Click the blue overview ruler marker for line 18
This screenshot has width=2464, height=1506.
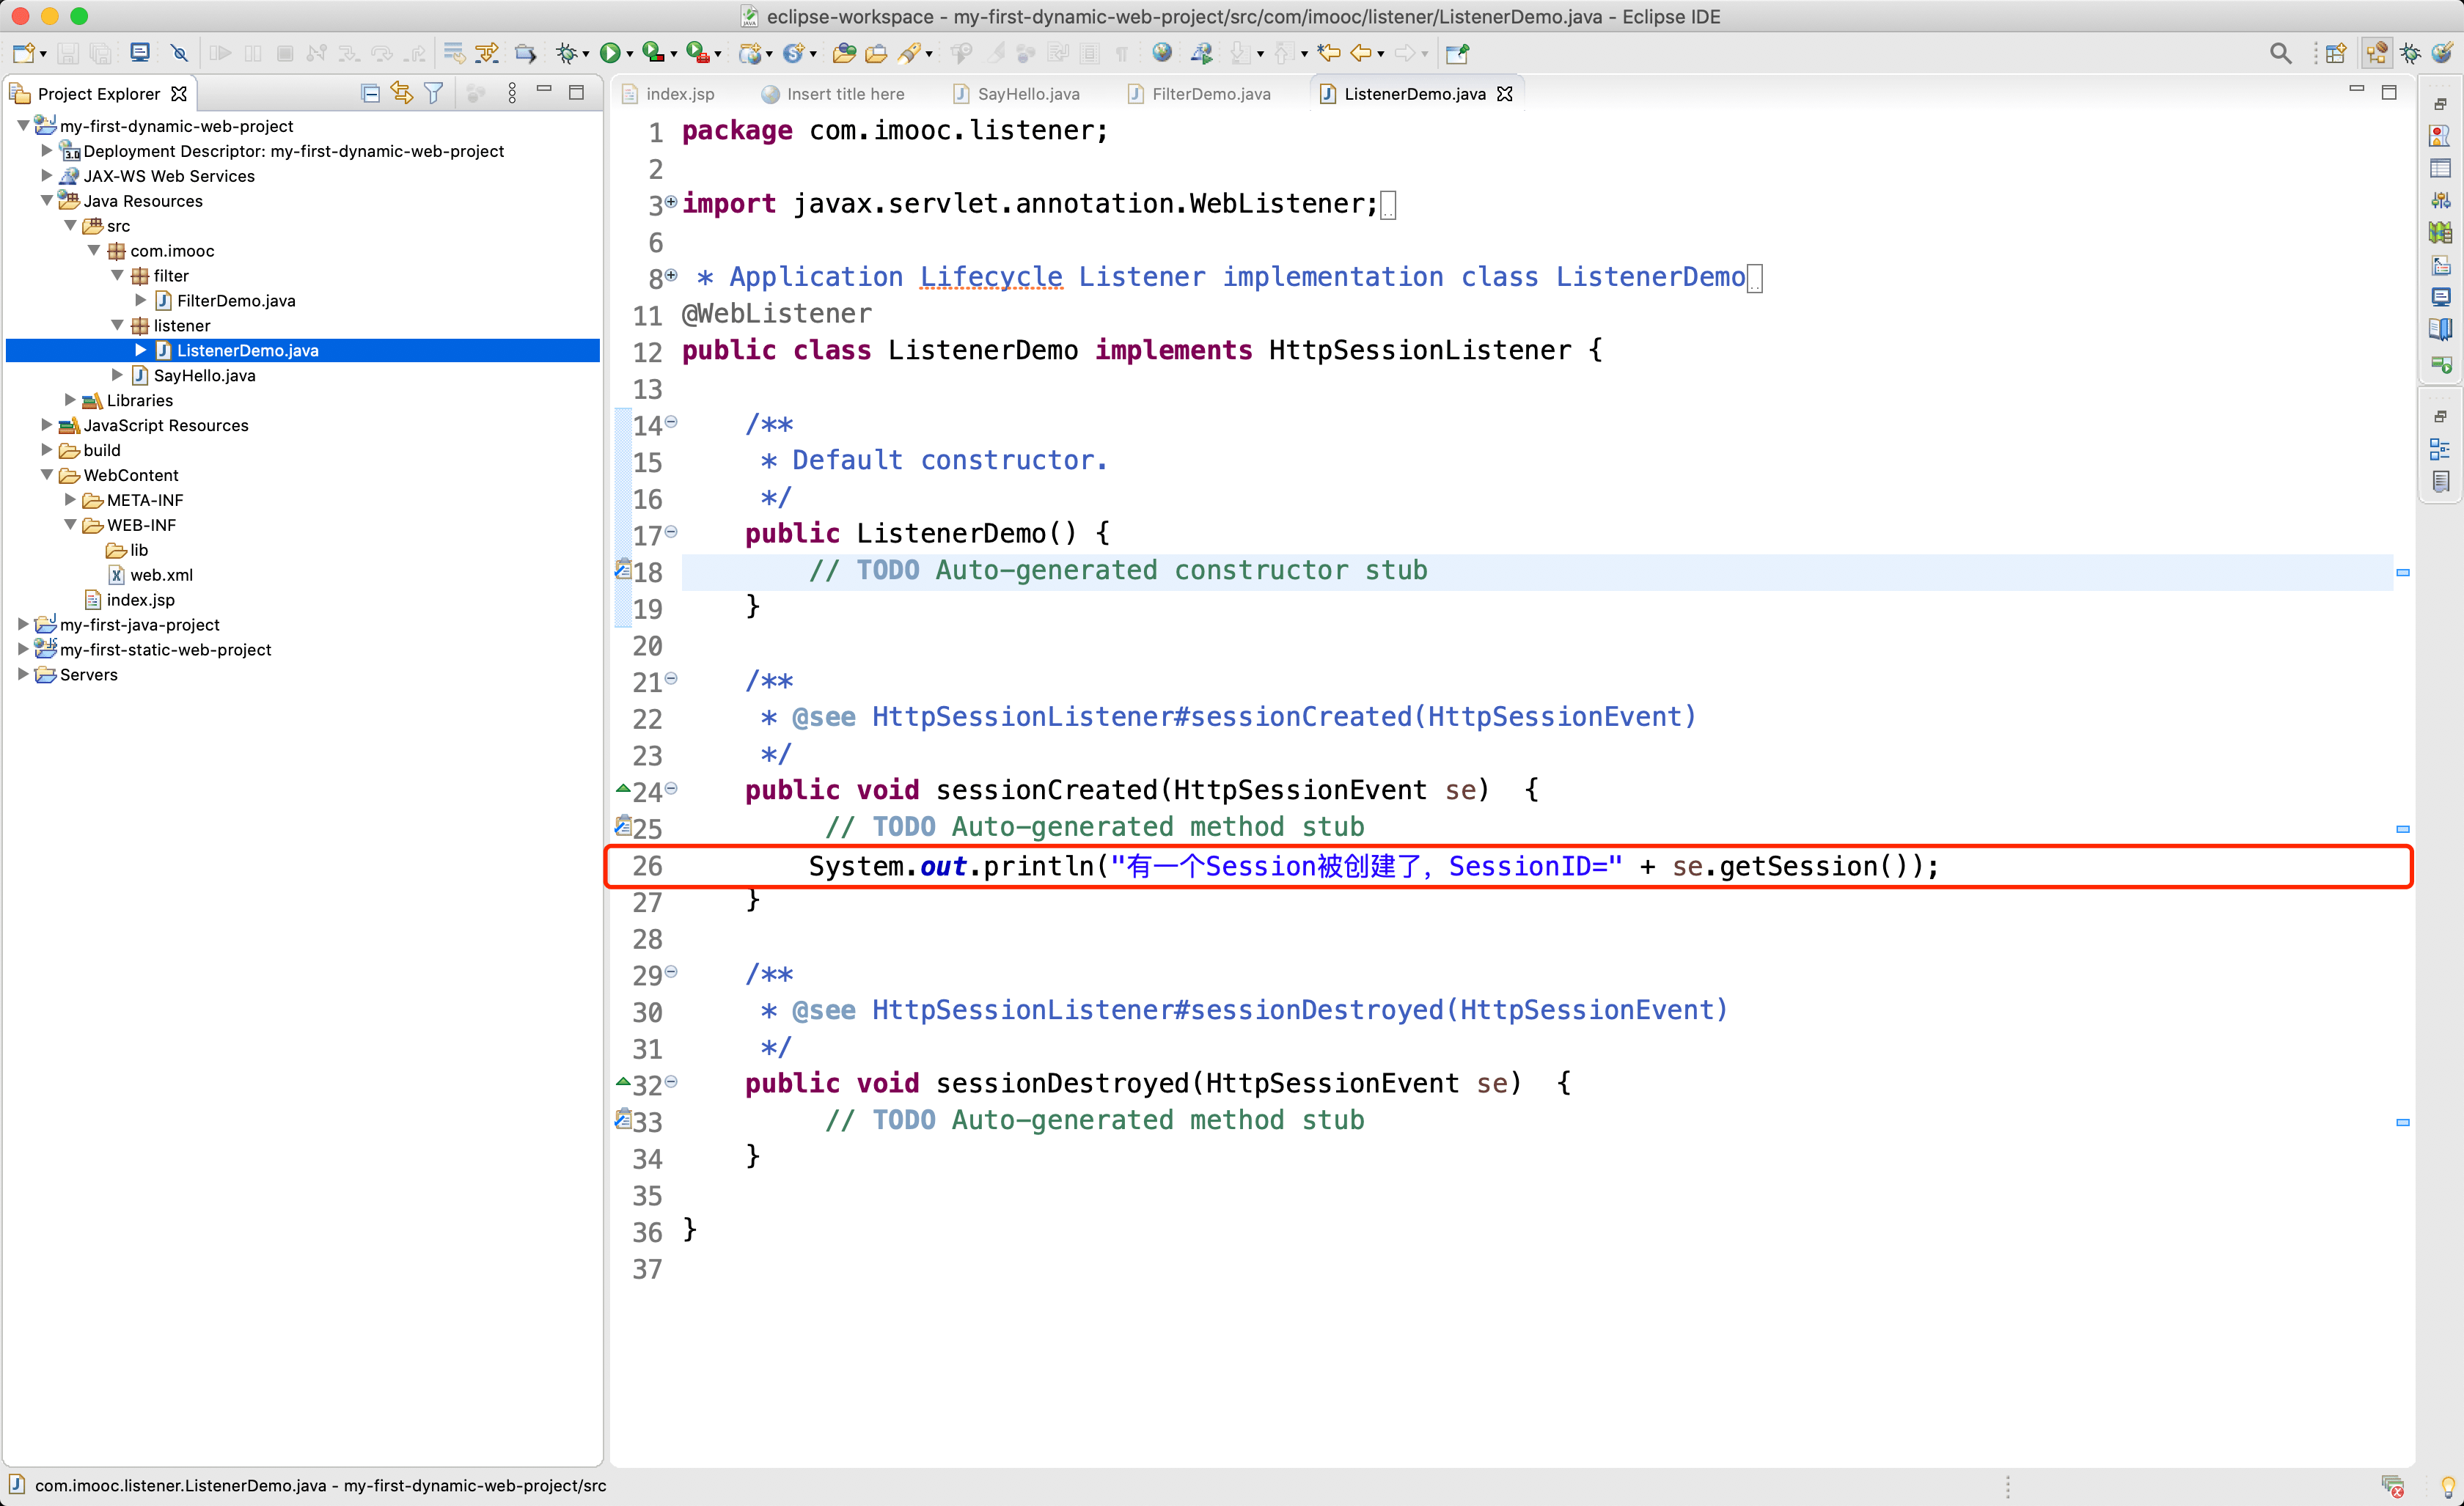point(2402,572)
